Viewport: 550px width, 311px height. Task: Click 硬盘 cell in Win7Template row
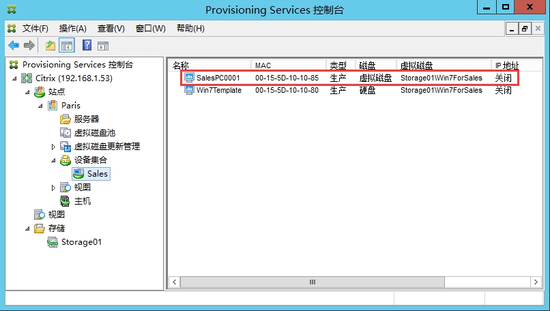pos(367,91)
